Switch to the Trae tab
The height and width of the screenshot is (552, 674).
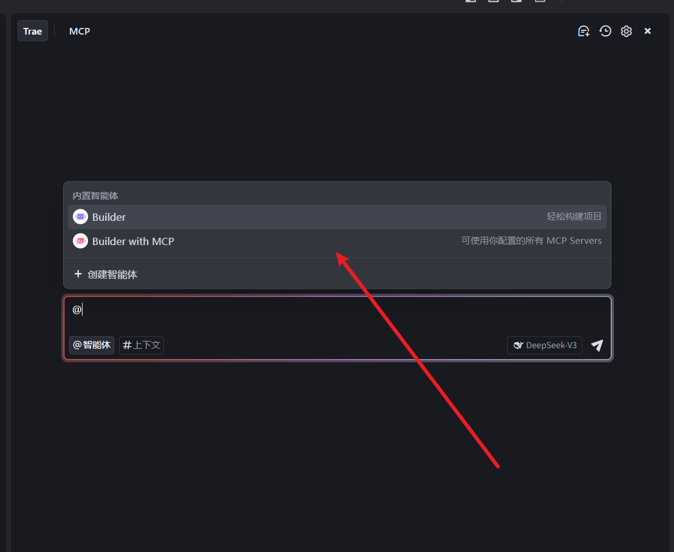(x=33, y=32)
